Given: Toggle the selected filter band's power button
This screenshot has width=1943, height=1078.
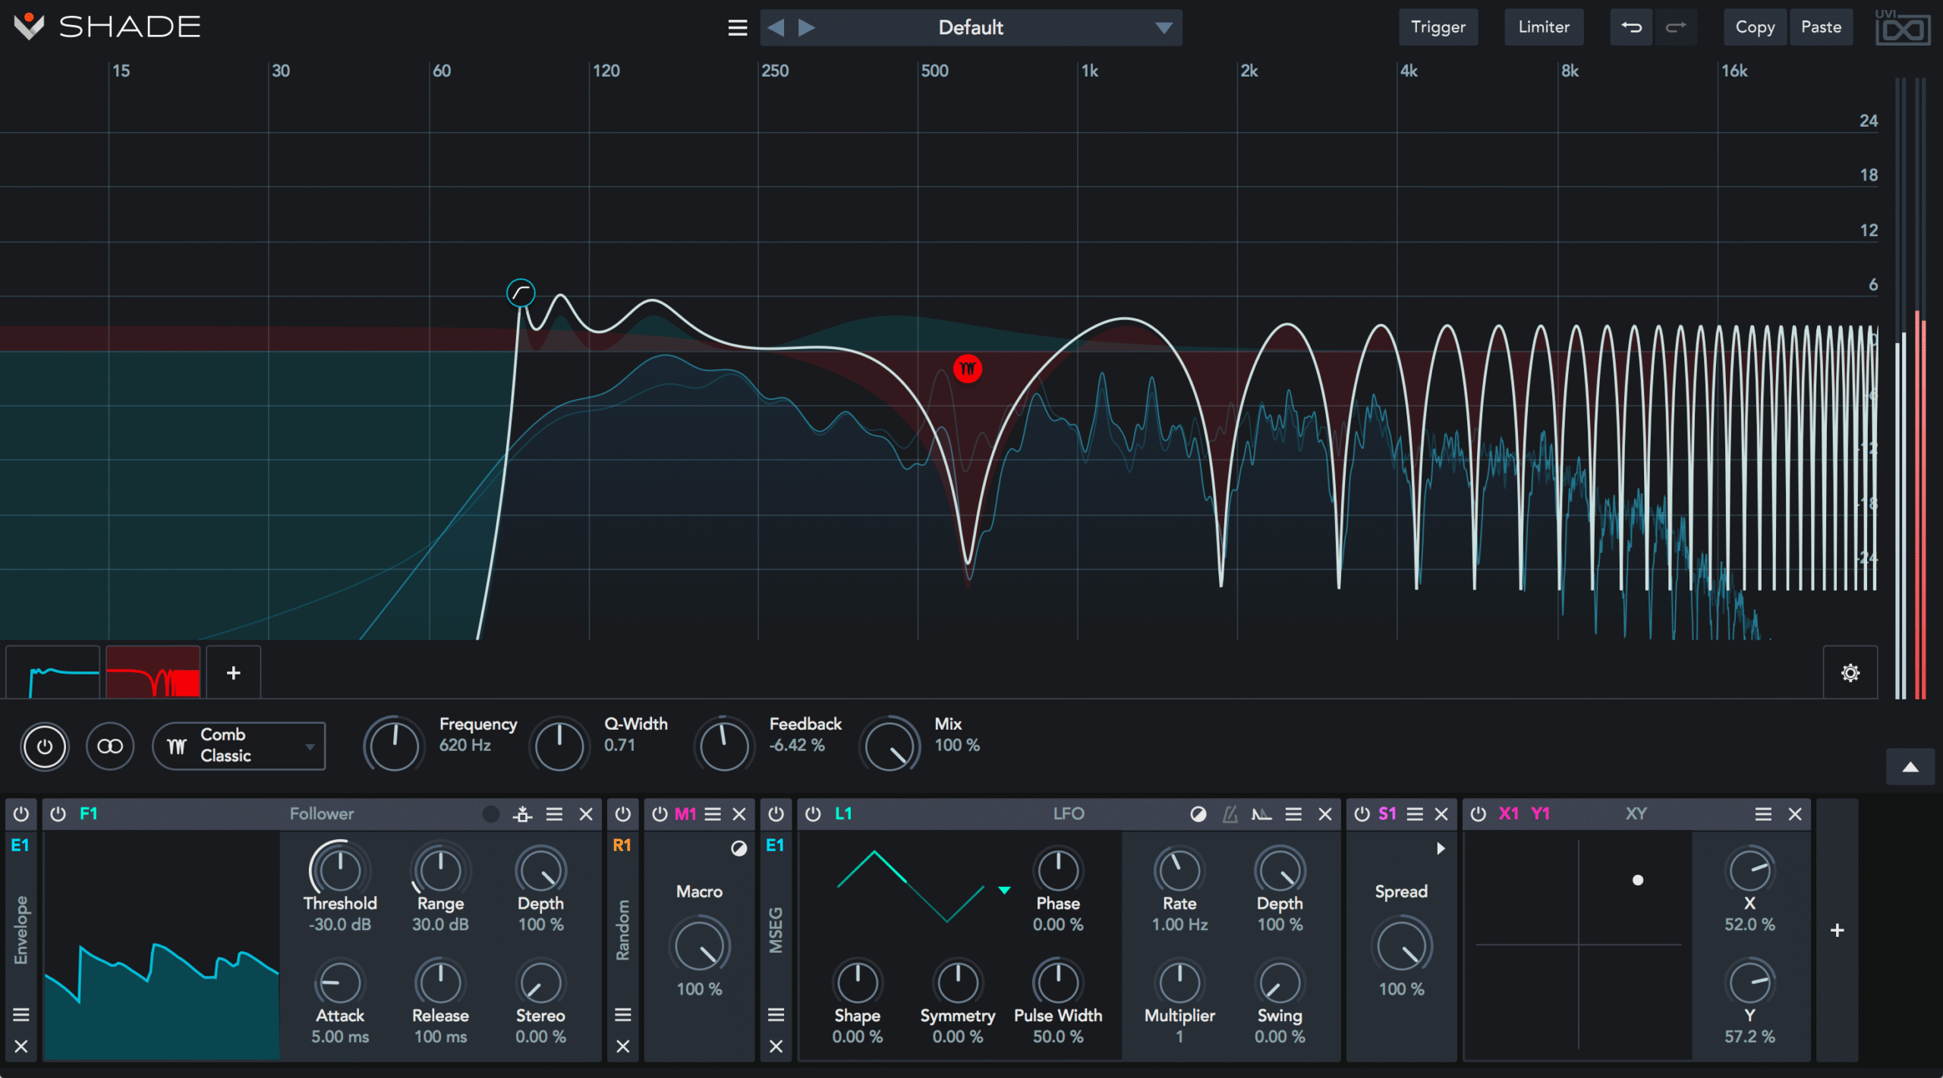Looking at the screenshot, I should (45, 746).
